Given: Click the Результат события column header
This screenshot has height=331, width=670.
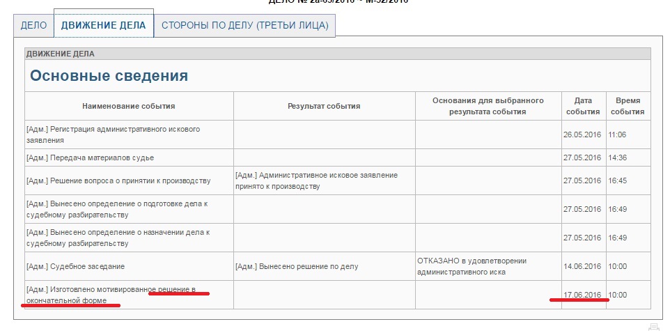Looking at the screenshot, I should tap(324, 106).
